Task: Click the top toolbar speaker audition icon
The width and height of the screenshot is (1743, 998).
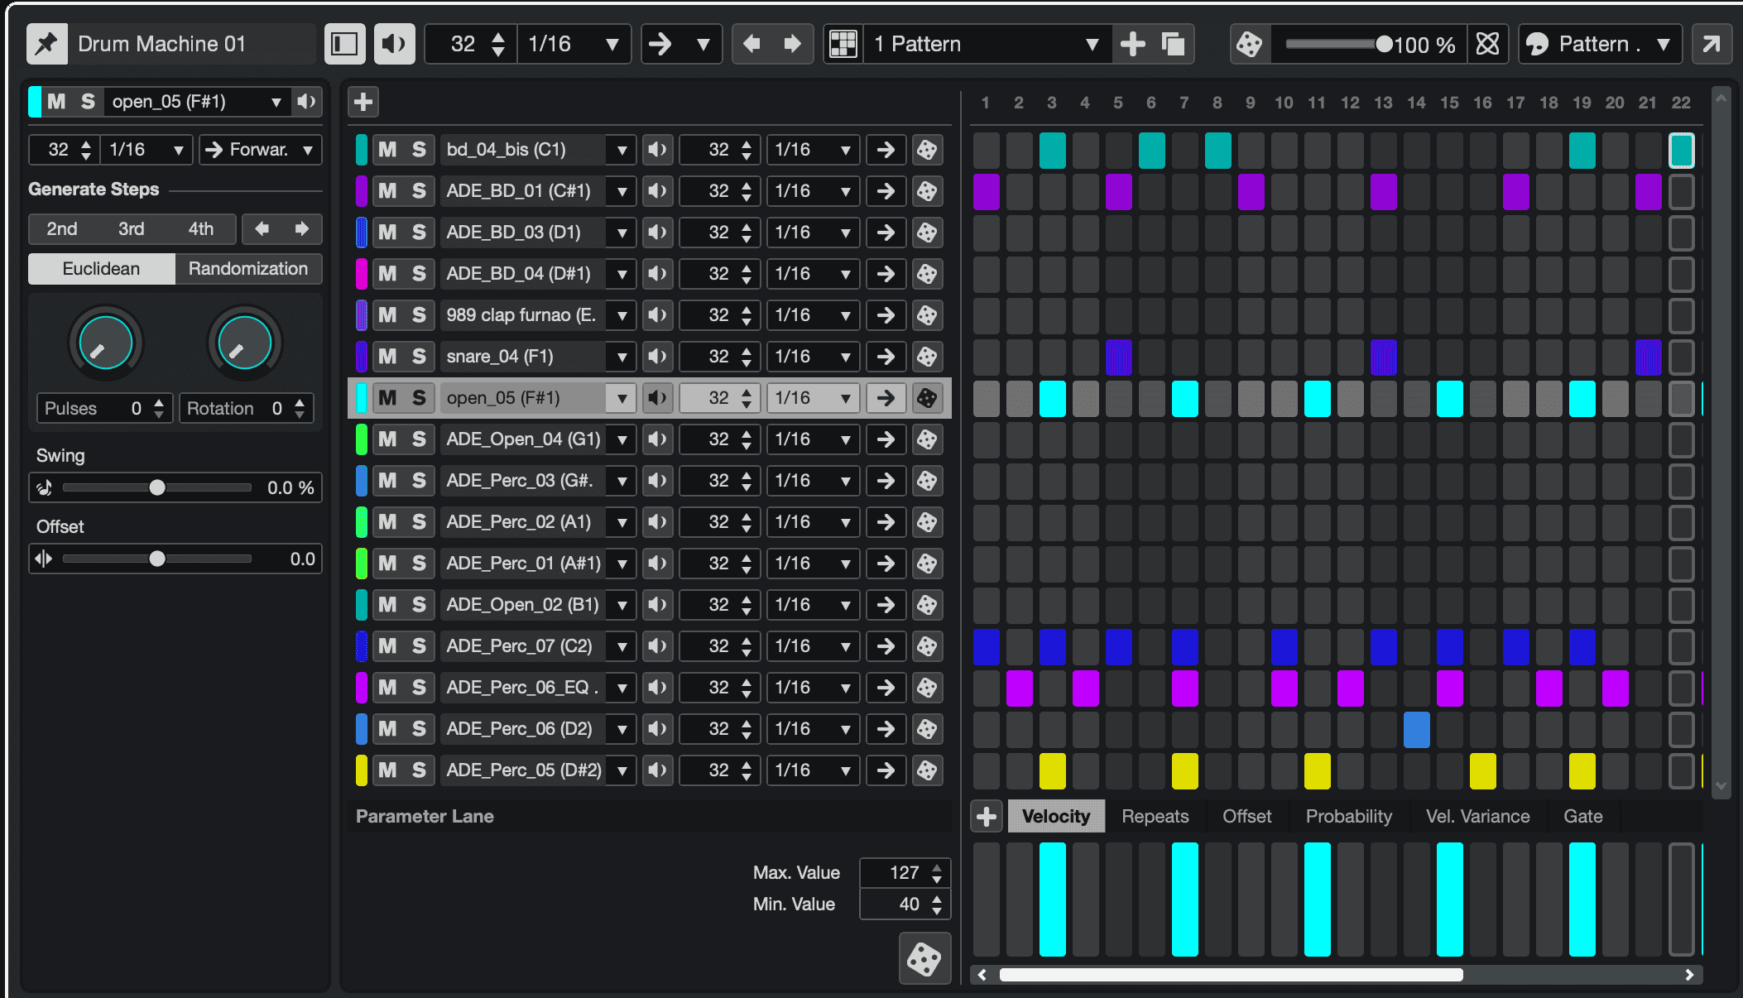Action: [x=394, y=44]
